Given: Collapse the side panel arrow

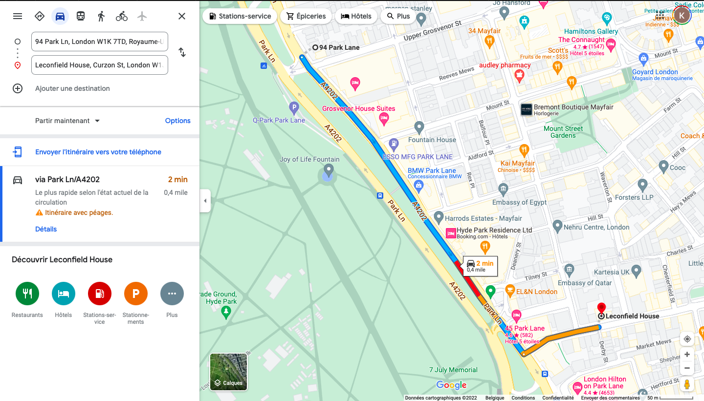Looking at the screenshot, I should pos(205,201).
